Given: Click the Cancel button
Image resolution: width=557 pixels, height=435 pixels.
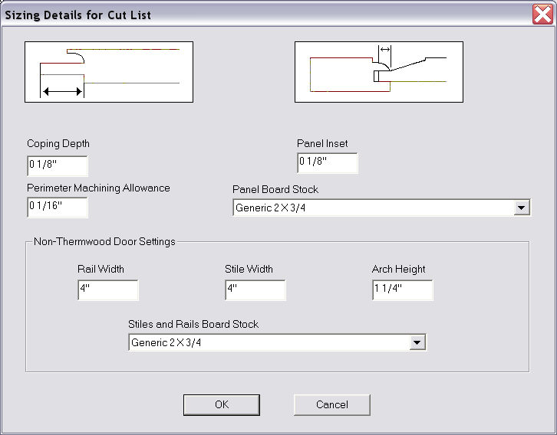Looking at the screenshot, I should [332, 404].
